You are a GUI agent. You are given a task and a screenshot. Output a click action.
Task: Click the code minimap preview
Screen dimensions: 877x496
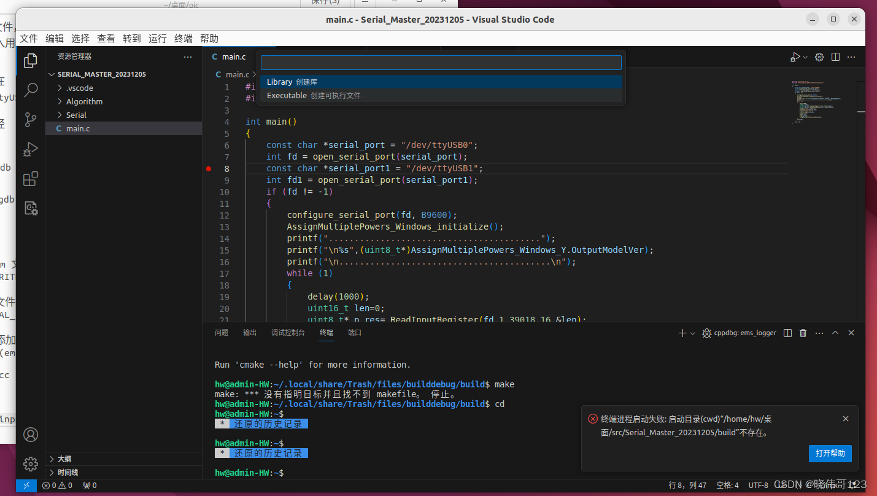coord(816,101)
